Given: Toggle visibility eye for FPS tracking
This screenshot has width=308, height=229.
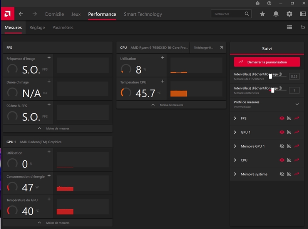Looking at the screenshot, I should pyautogui.click(x=282, y=118).
